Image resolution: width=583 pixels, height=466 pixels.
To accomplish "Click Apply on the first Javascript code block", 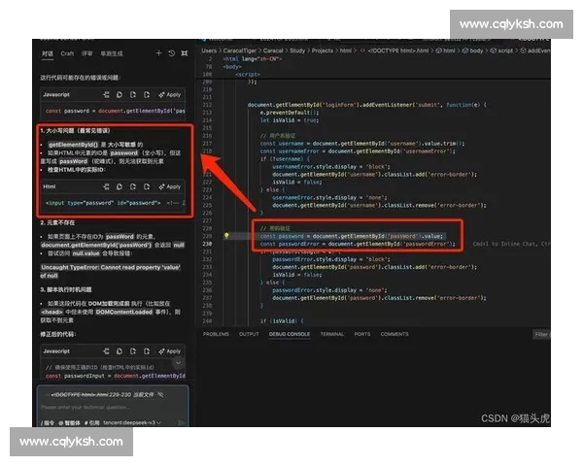I will click(x=171, y=95).
